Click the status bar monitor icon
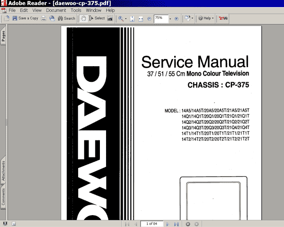 click(5, 224)
